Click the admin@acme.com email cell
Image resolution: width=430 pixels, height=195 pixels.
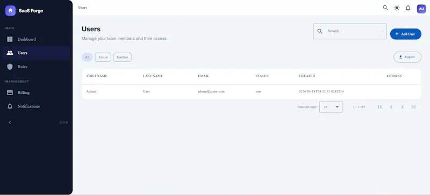211,92
